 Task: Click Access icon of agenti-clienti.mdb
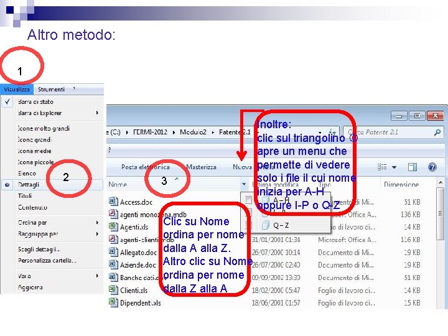coord(113,240)
